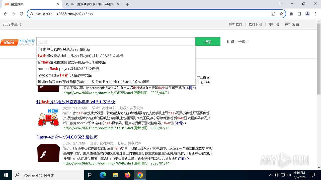Click the Flash中心软件 Flash logo thumbnail
The width and height of the screenshot is (321, 180).
coord(48,153)
